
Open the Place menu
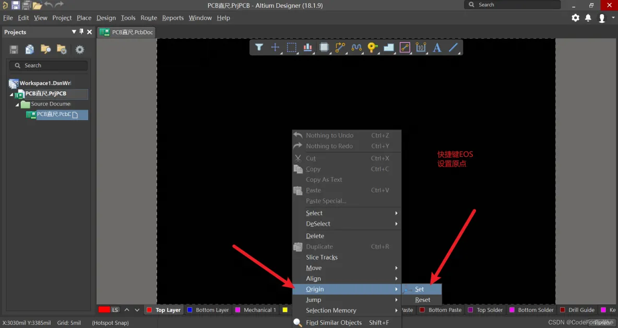coord(84,18)
